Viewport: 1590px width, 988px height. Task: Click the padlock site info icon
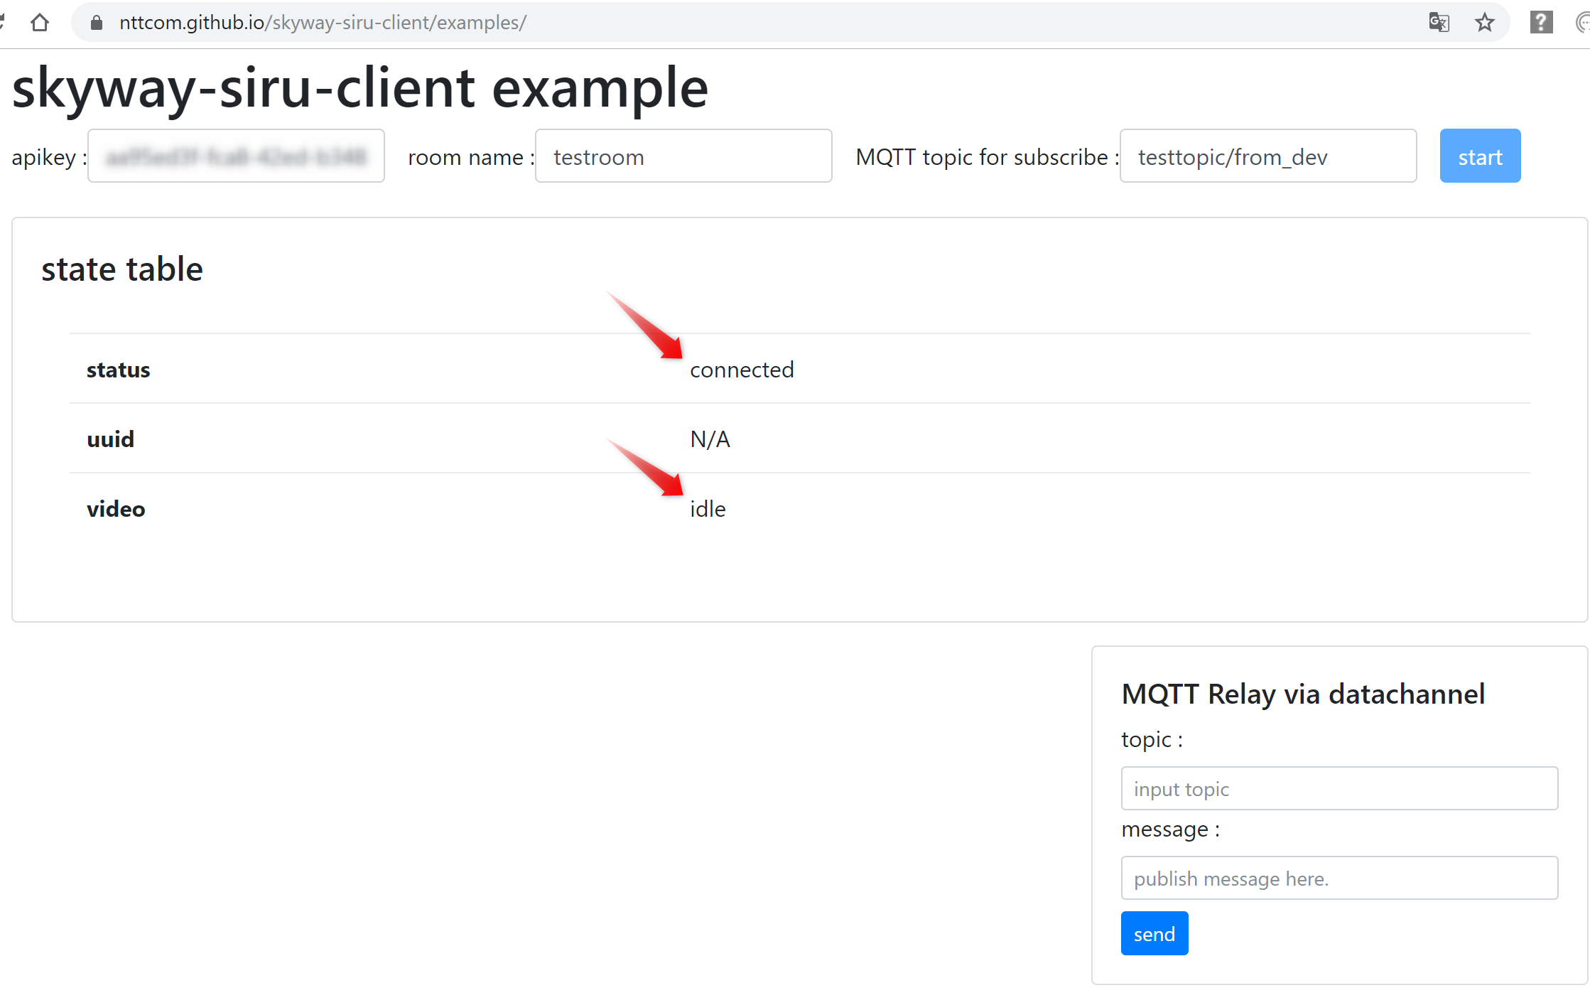tap(97, 23)
